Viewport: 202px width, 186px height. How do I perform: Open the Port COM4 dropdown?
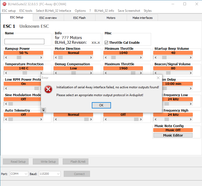coord(19,174)
